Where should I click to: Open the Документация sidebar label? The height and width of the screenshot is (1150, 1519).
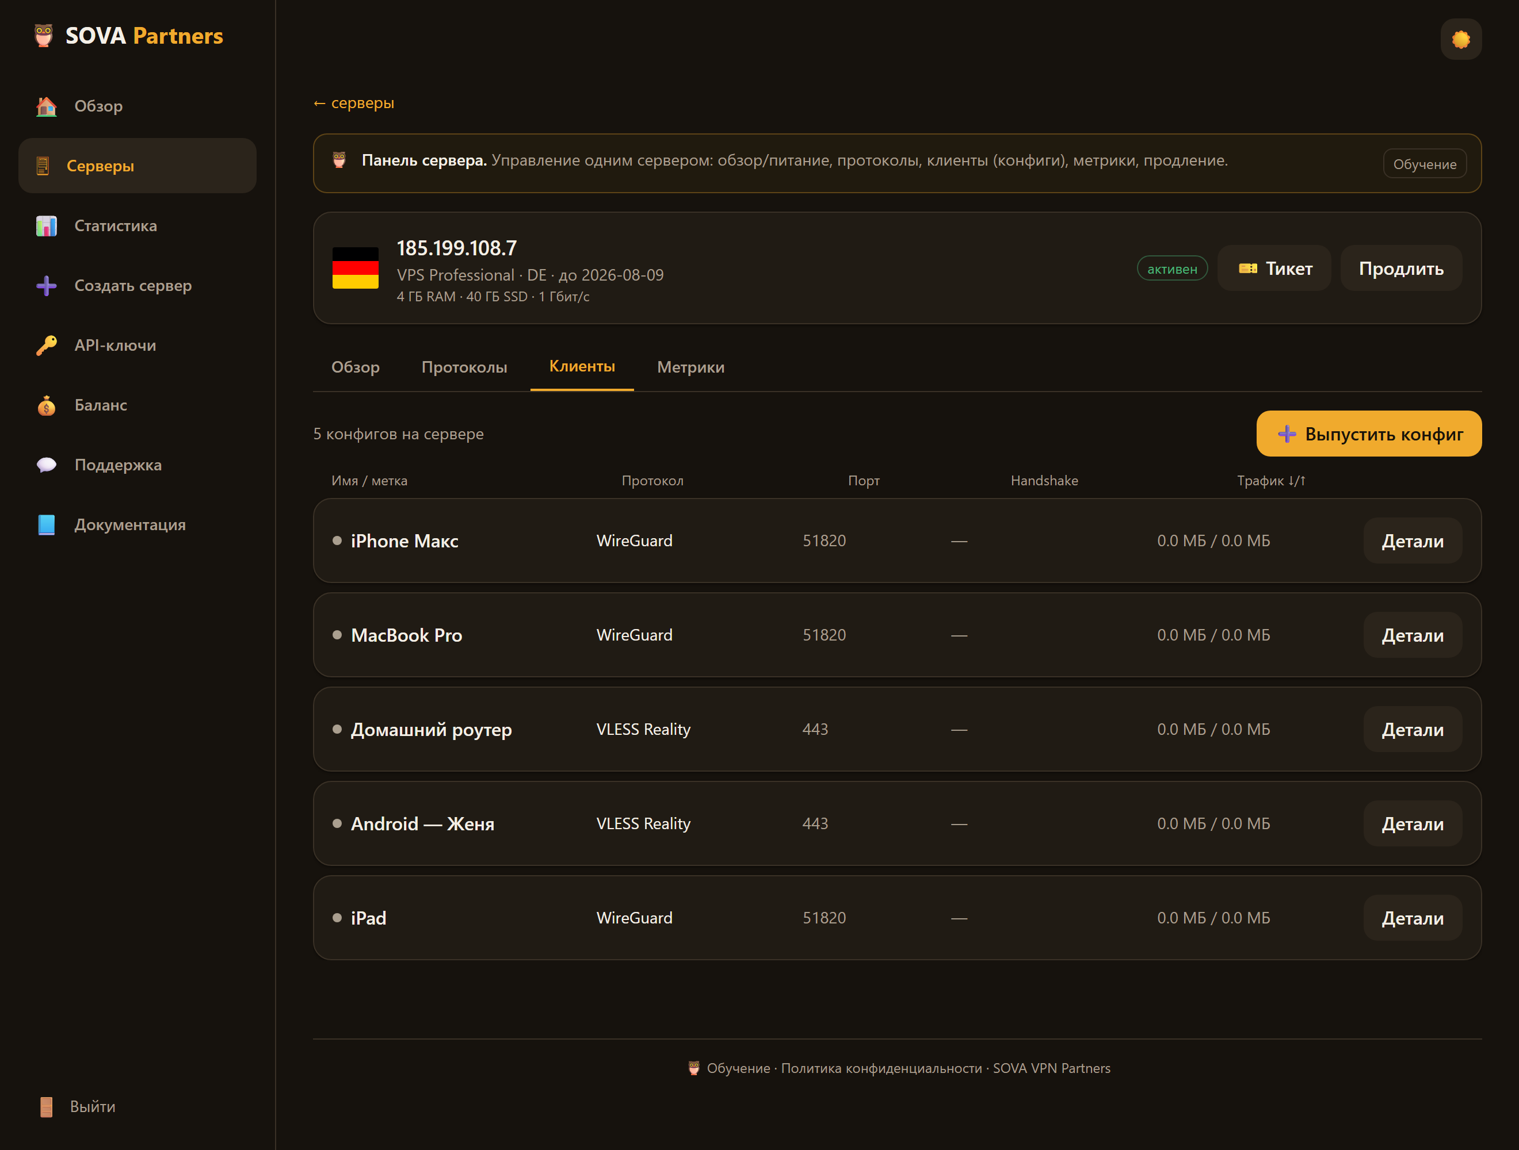point(130,525)
